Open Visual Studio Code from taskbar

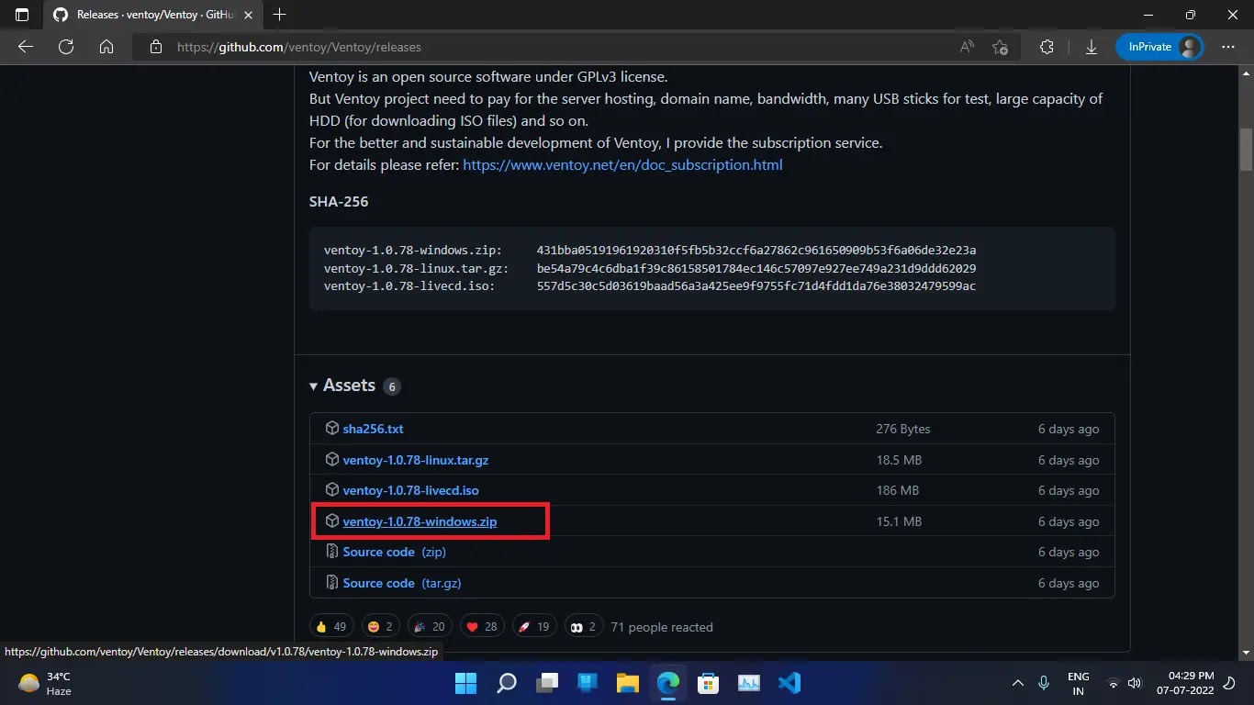(x=789, y=683)
